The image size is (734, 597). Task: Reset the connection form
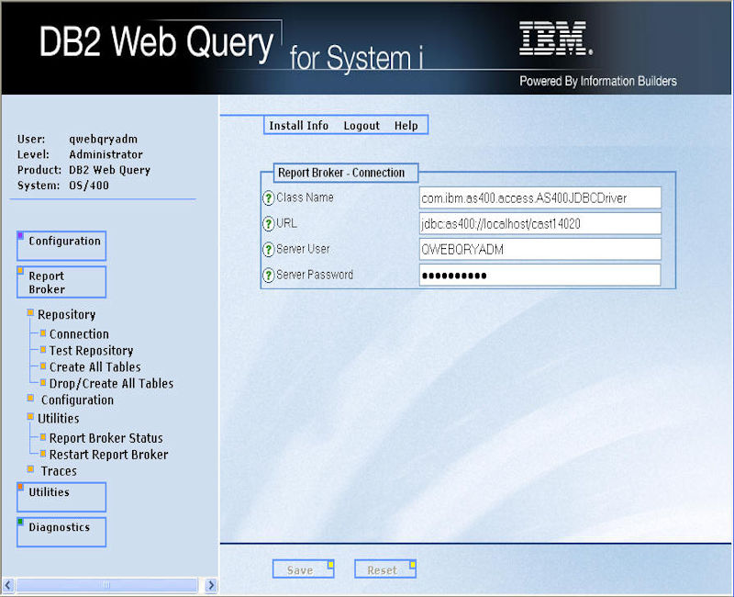point(385,569)
